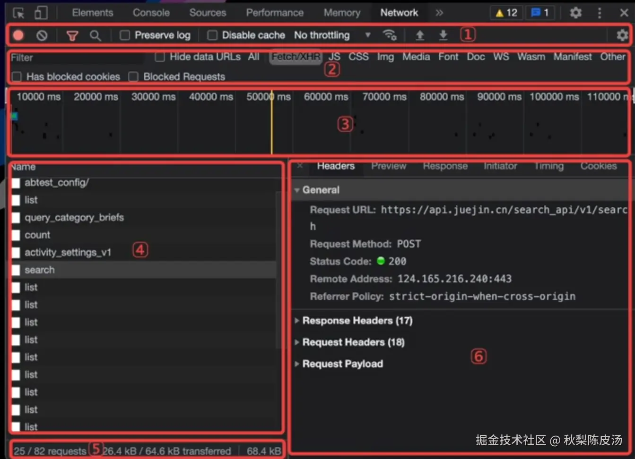Click the inspect element picker icon
Viewport: 635px width, 459px height.
(x=18, y=13)
